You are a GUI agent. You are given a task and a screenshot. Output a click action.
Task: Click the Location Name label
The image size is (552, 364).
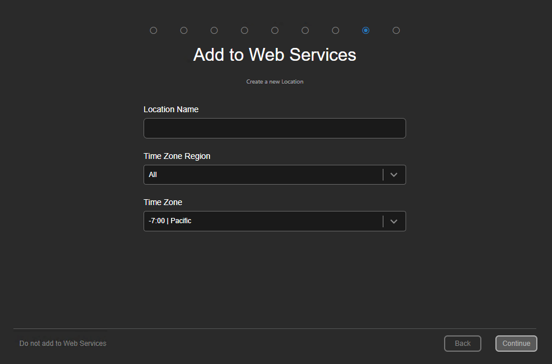[x=171, y=110]
